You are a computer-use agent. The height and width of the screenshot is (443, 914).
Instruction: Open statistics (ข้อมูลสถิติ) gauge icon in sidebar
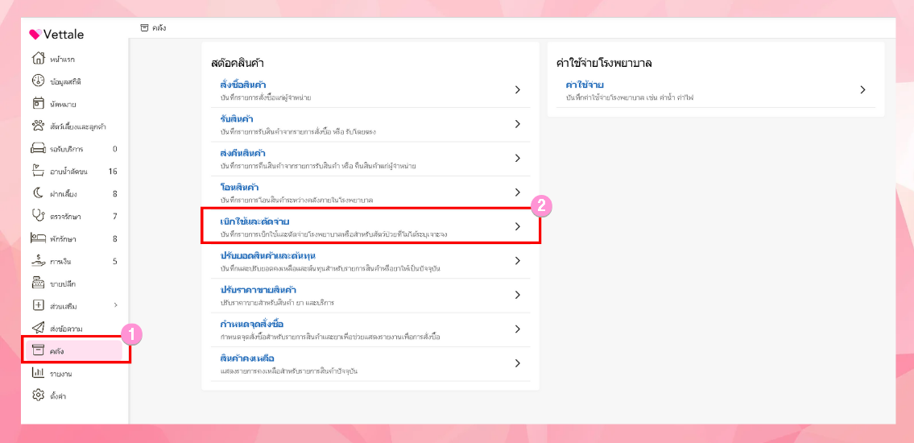tap(37, 81)
